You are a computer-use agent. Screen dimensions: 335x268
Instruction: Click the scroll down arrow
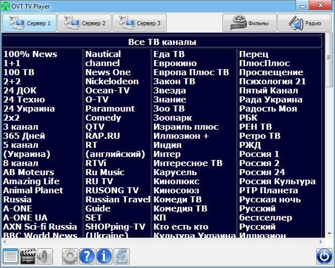pyautogui.click(x=329, y=234)
